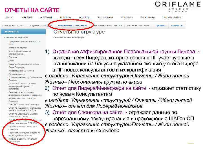Switch to ИНТЕРНЕТ-МАГАЗИН tab
Screen dimensions: 203x152
pos(138,25)
